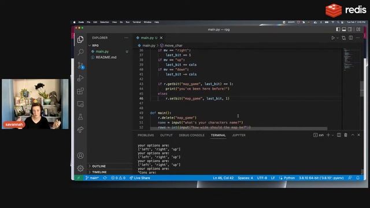Click the remote window indicator in status bar
The image size is (370, 208).
pos(79,178)
